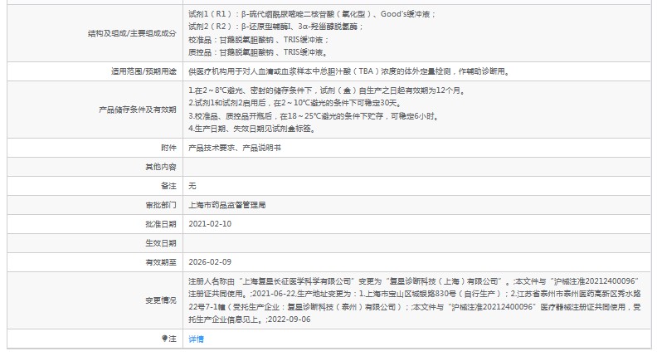Image resolution: width=657 pixels, height=356 pixels.
Task: Open the 详情 link
Action: 196,339
